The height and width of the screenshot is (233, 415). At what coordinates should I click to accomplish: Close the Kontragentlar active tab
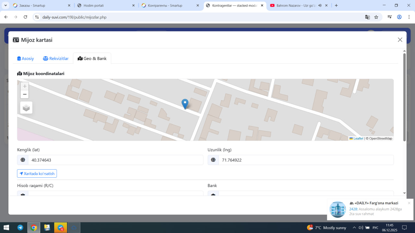coord(262,6)
